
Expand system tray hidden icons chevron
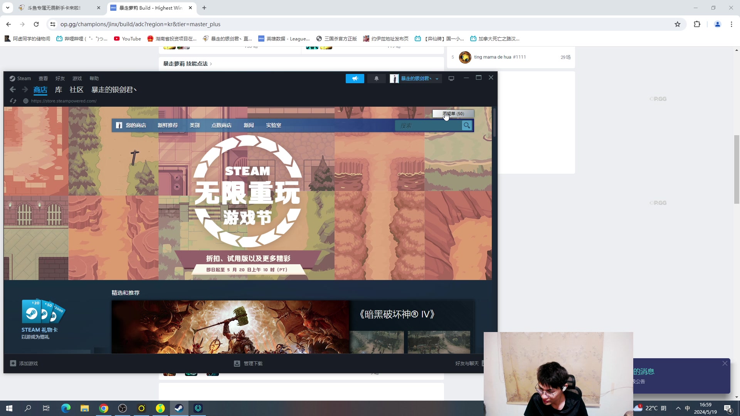click(x=678, y=408)
